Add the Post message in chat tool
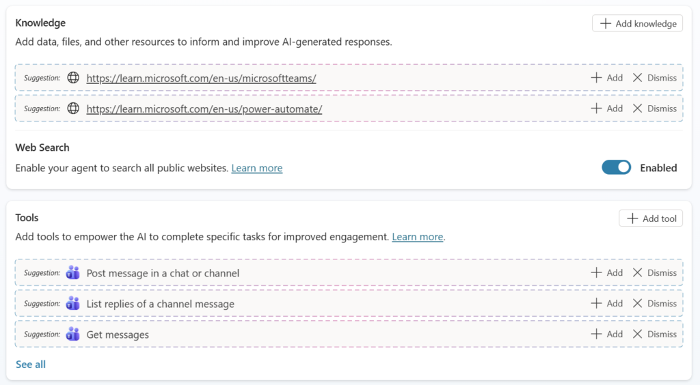 pos(607,273)
